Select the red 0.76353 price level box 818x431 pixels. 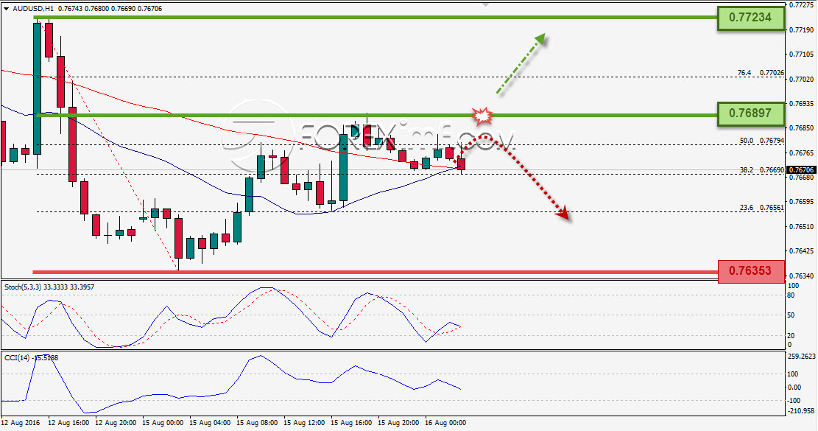[751, 271]
